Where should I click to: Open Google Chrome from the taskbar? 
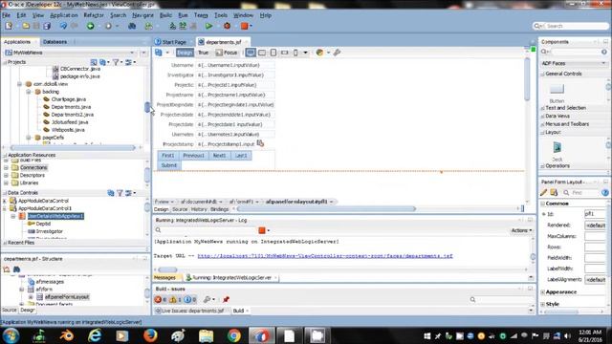coord(233,335)
